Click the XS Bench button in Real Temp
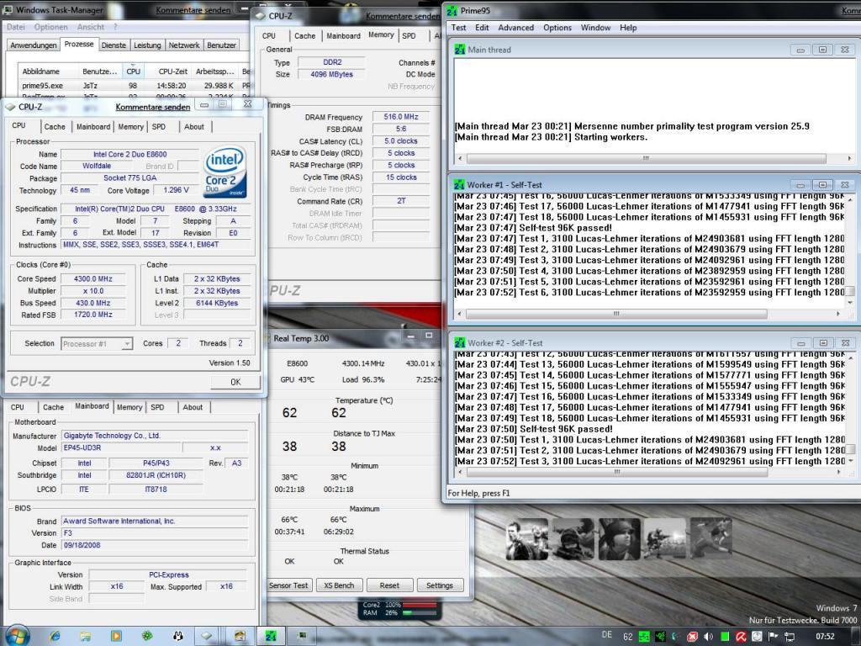 pyautogui.click(x=339, y=585)
